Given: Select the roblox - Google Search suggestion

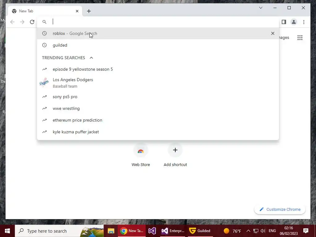Looking at the screenshot, I should [x=158, y=33].
